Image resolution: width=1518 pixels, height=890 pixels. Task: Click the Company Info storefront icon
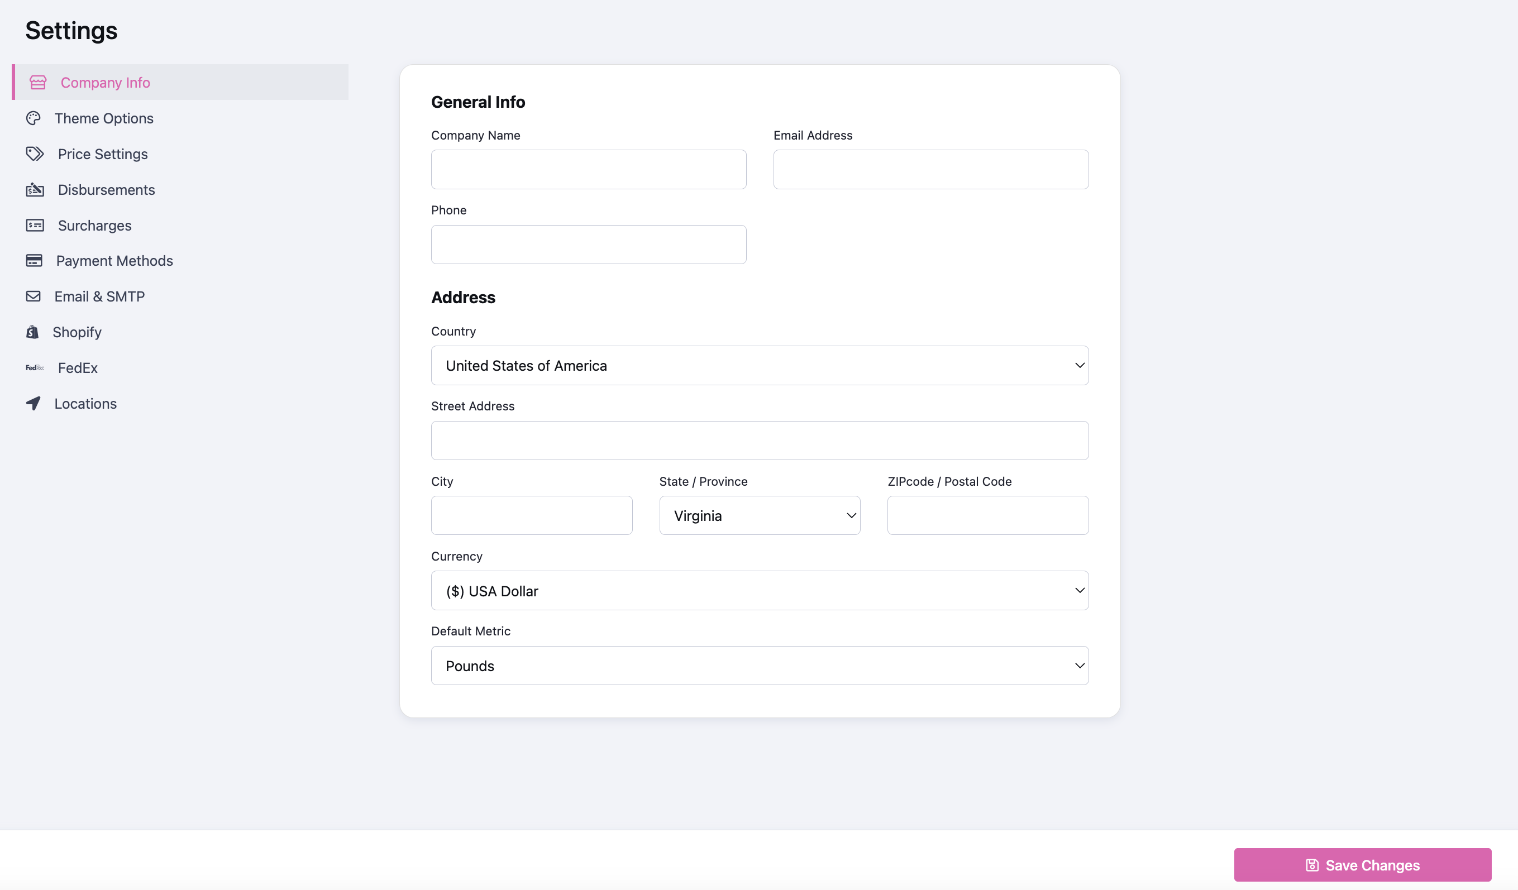38,83
